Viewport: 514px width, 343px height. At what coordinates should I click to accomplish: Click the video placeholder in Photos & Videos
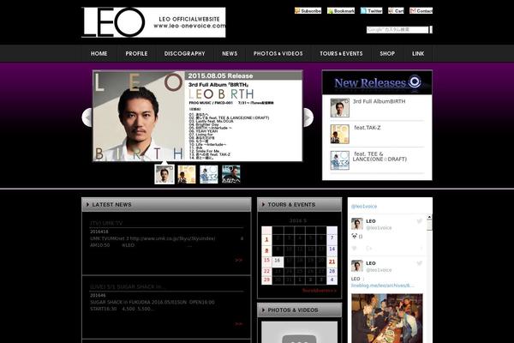pos(299,332)
